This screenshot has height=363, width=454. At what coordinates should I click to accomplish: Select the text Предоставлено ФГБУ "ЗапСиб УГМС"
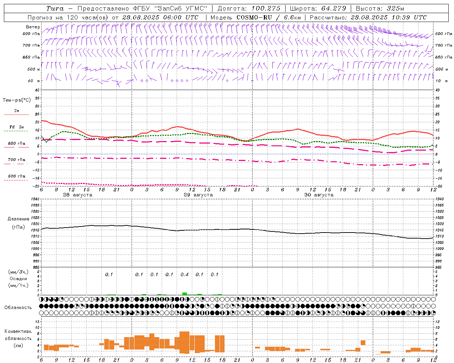coord(142,9)
